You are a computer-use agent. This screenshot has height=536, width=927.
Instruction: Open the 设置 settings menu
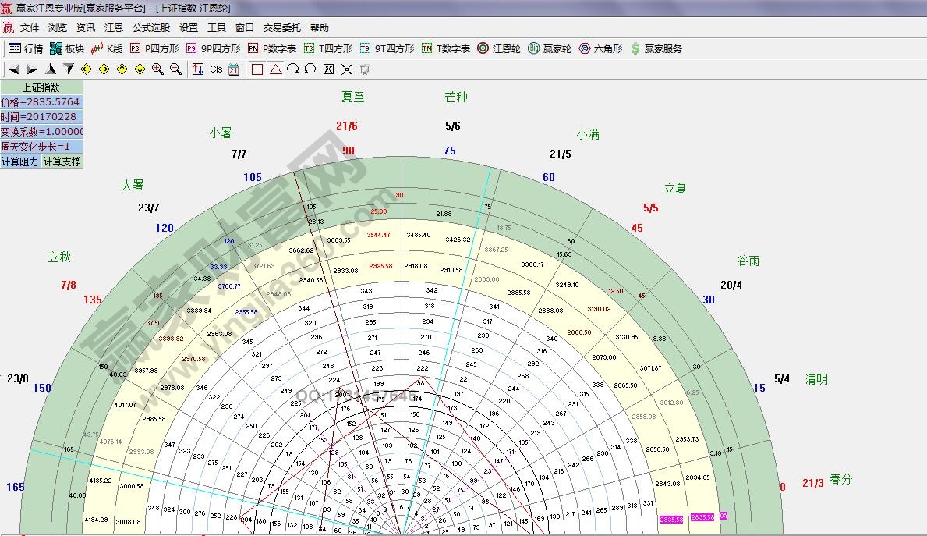(189, 28)
